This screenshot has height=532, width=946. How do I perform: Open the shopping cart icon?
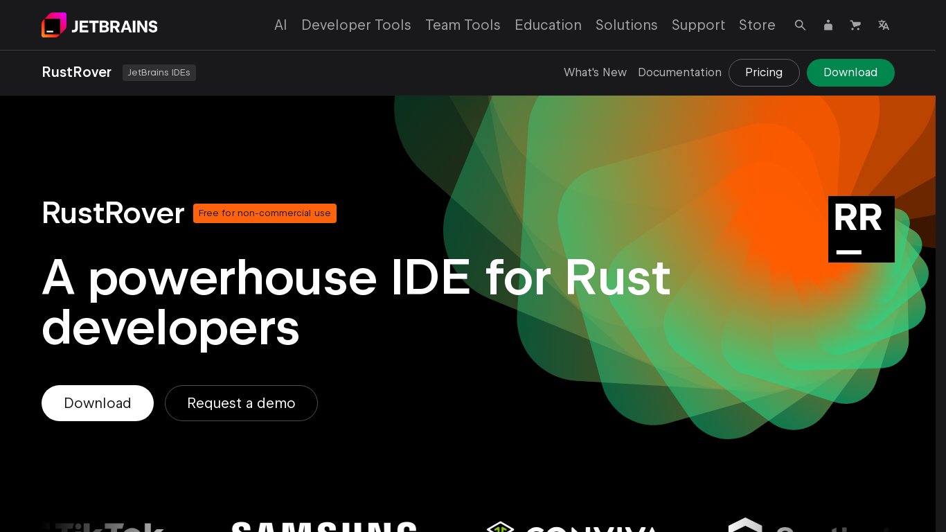pos(855,25)
